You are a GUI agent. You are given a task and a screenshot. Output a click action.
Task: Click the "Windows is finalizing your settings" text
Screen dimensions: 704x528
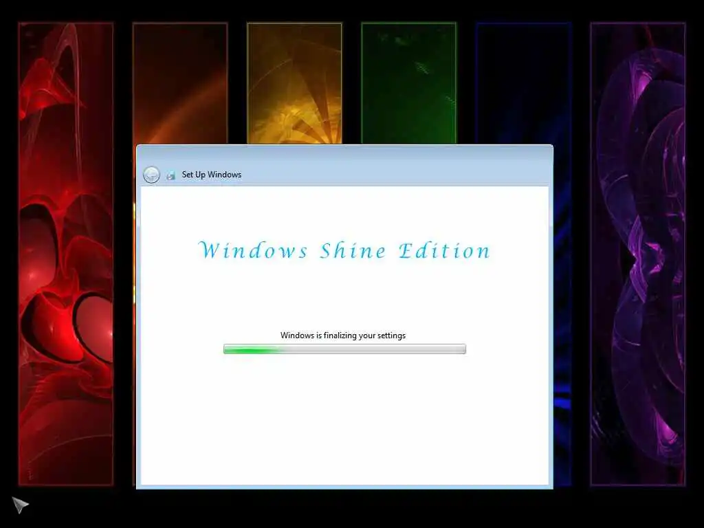coord(343,335)
